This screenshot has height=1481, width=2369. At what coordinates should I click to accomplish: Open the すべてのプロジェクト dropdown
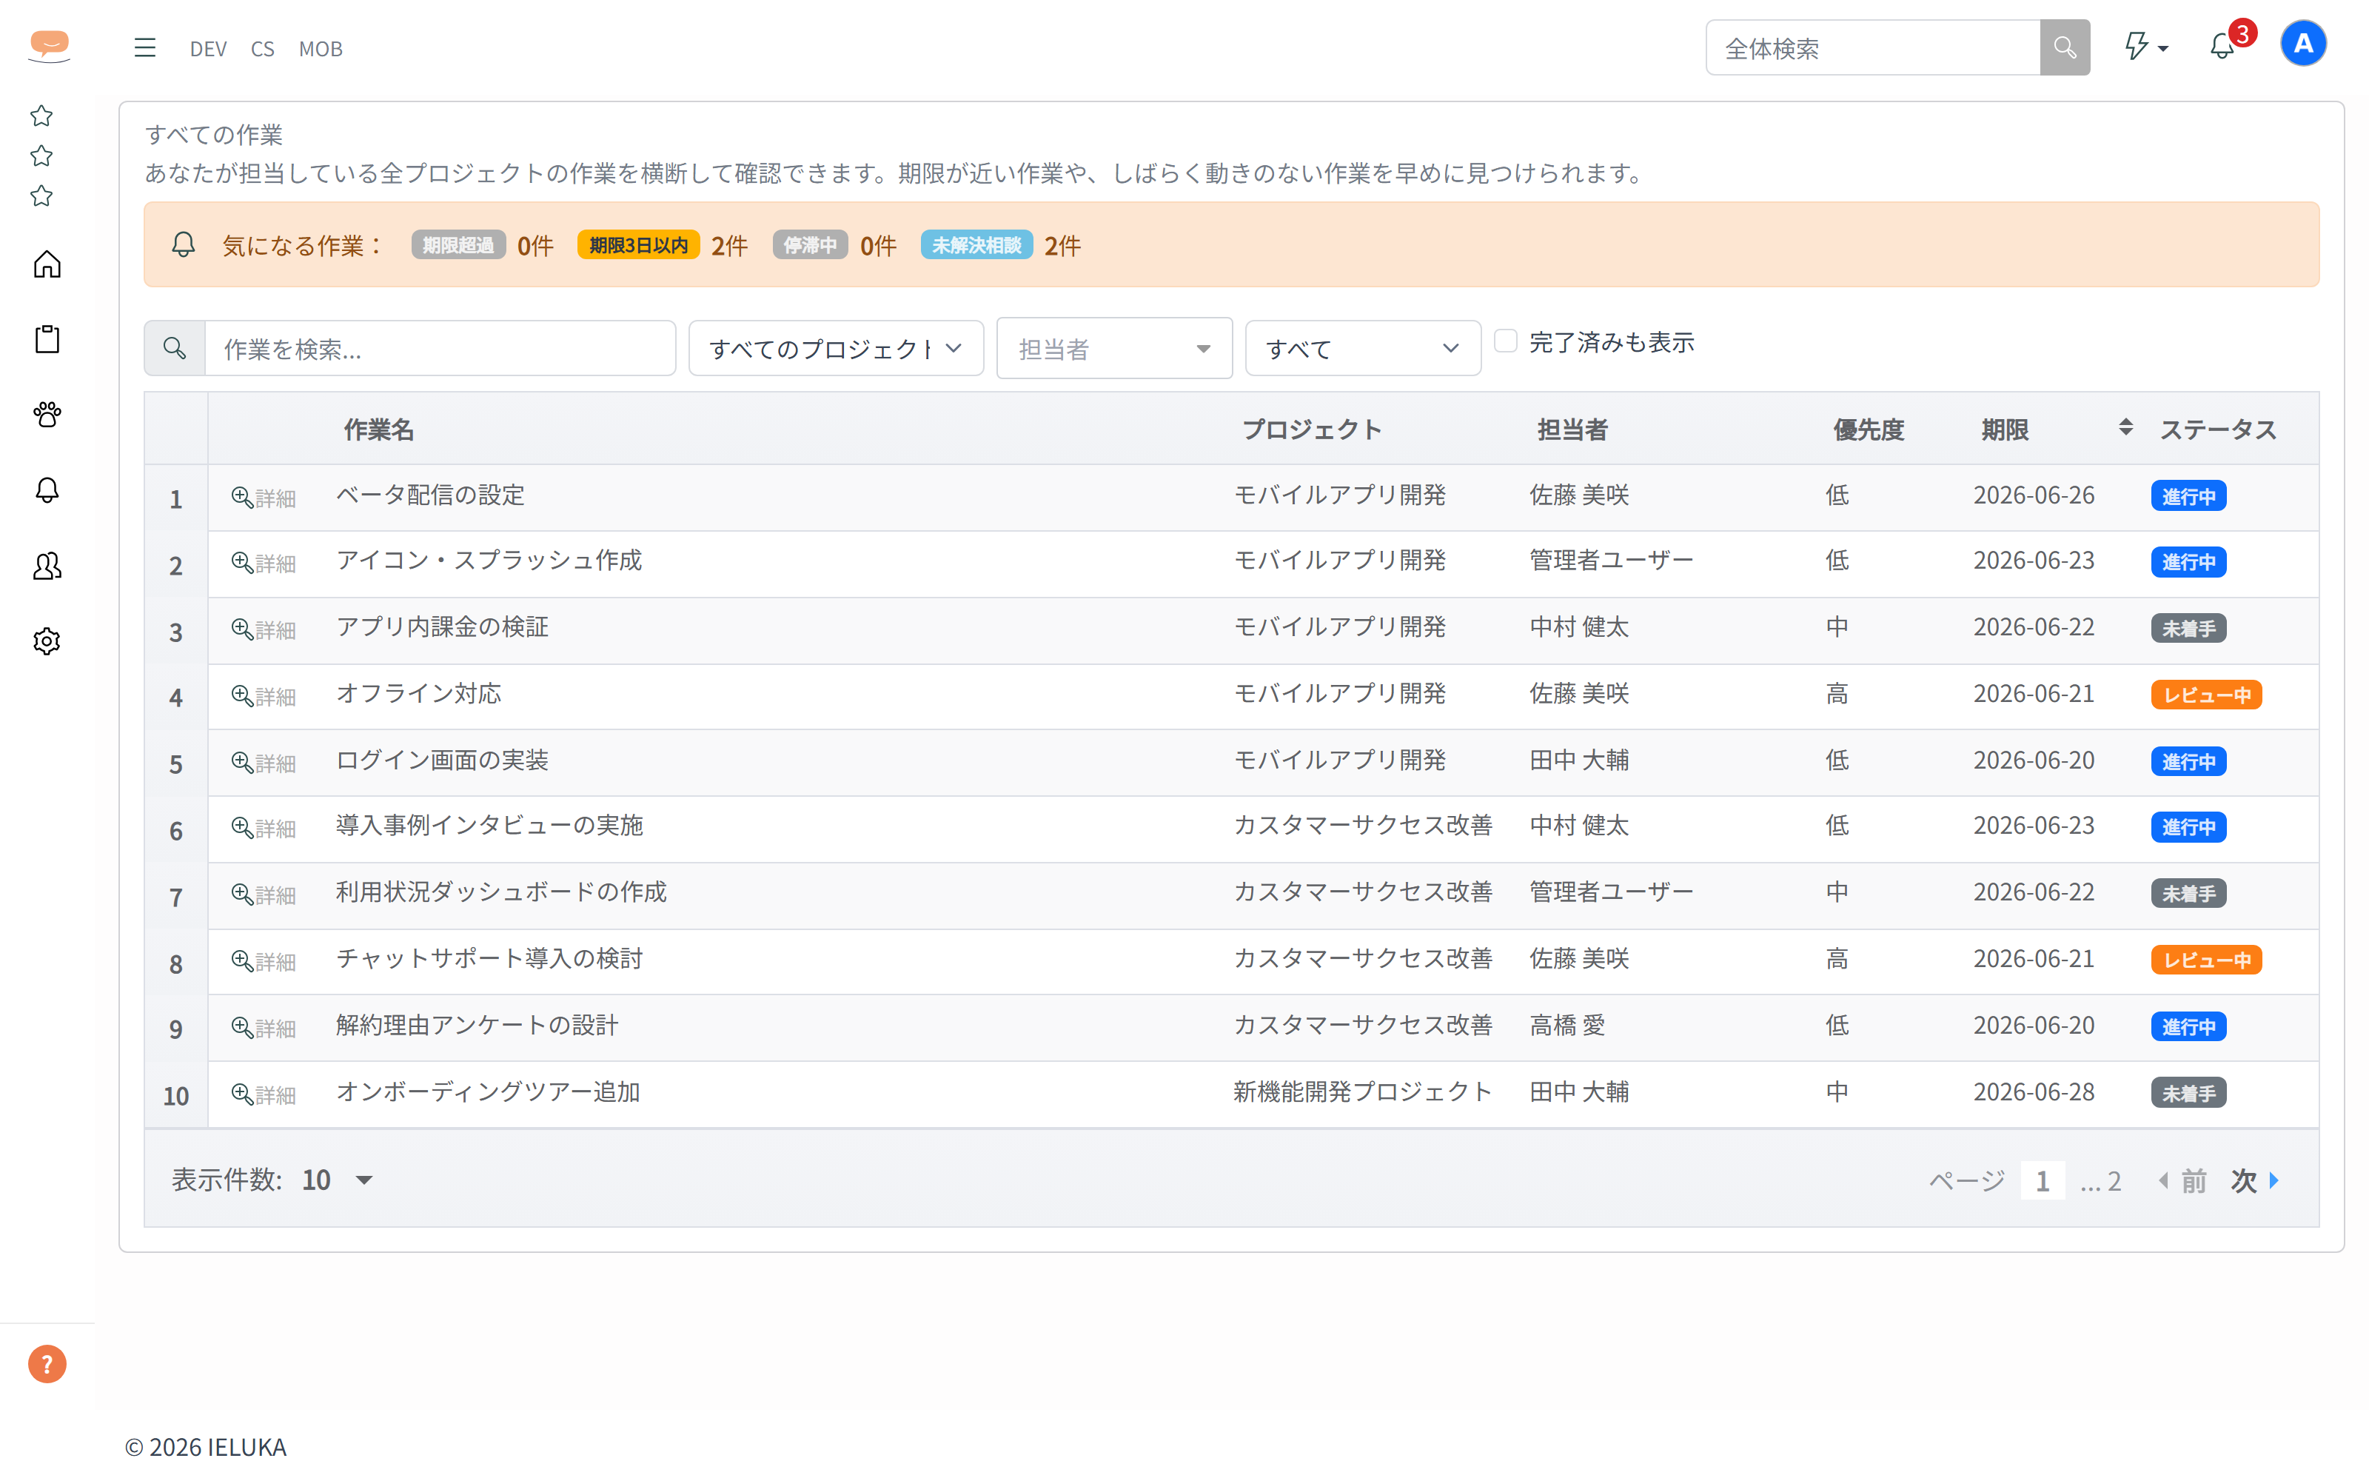point(836,348)
